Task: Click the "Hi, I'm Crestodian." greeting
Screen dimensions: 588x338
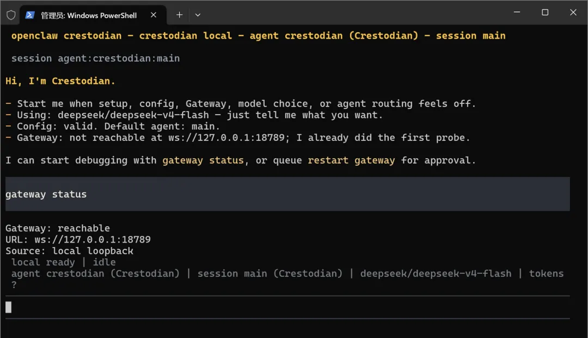Action: [60, 81]
